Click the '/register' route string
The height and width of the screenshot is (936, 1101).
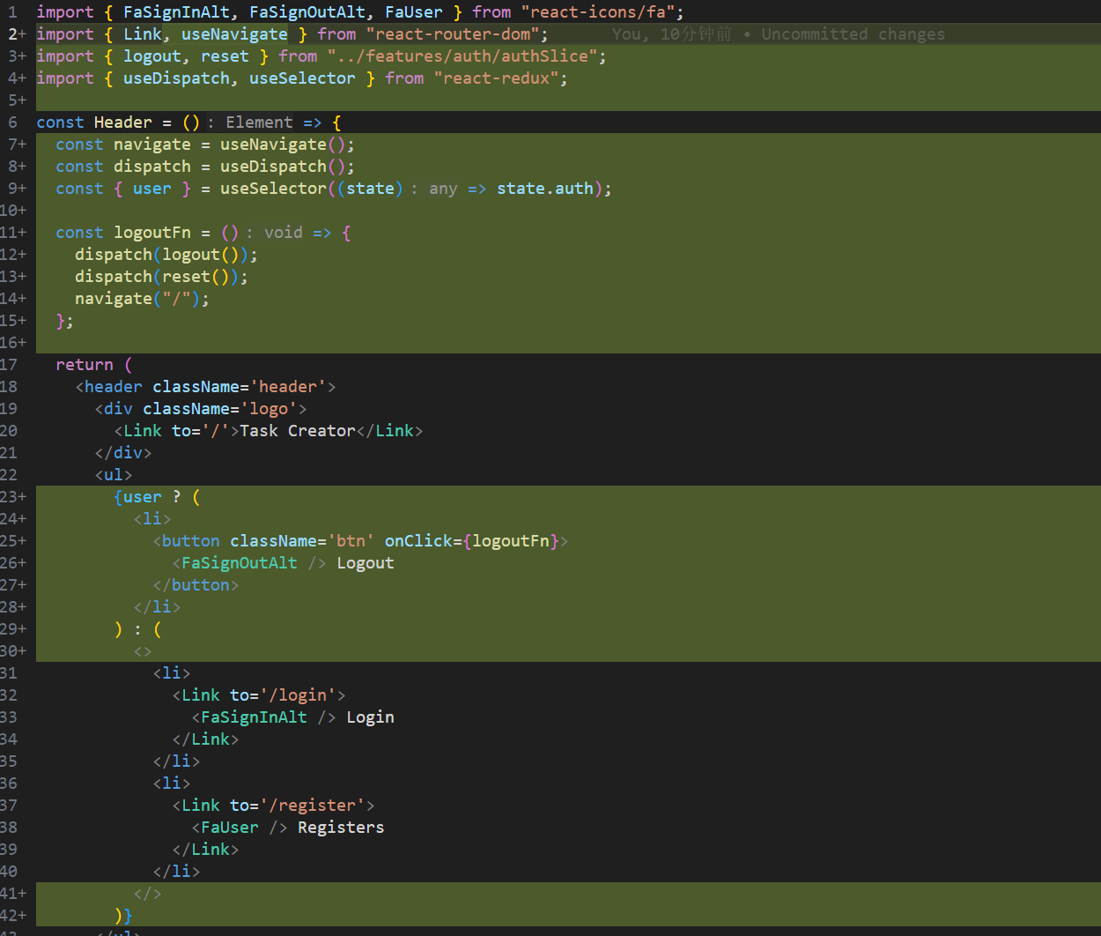(312, 806)
